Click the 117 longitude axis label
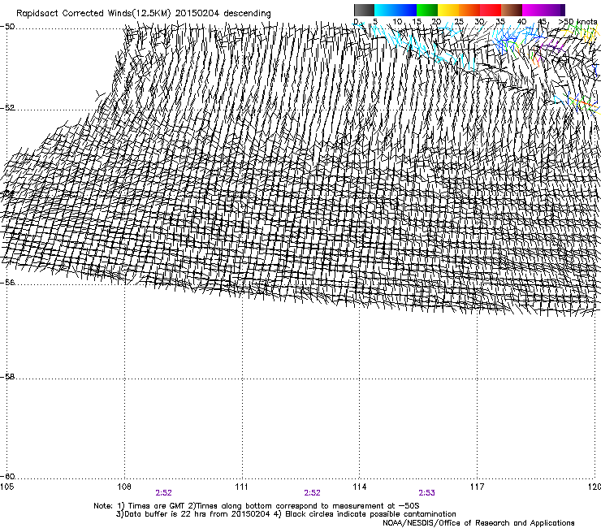The width and height of the screenshot is (601, 528). (x=478, y=487)
